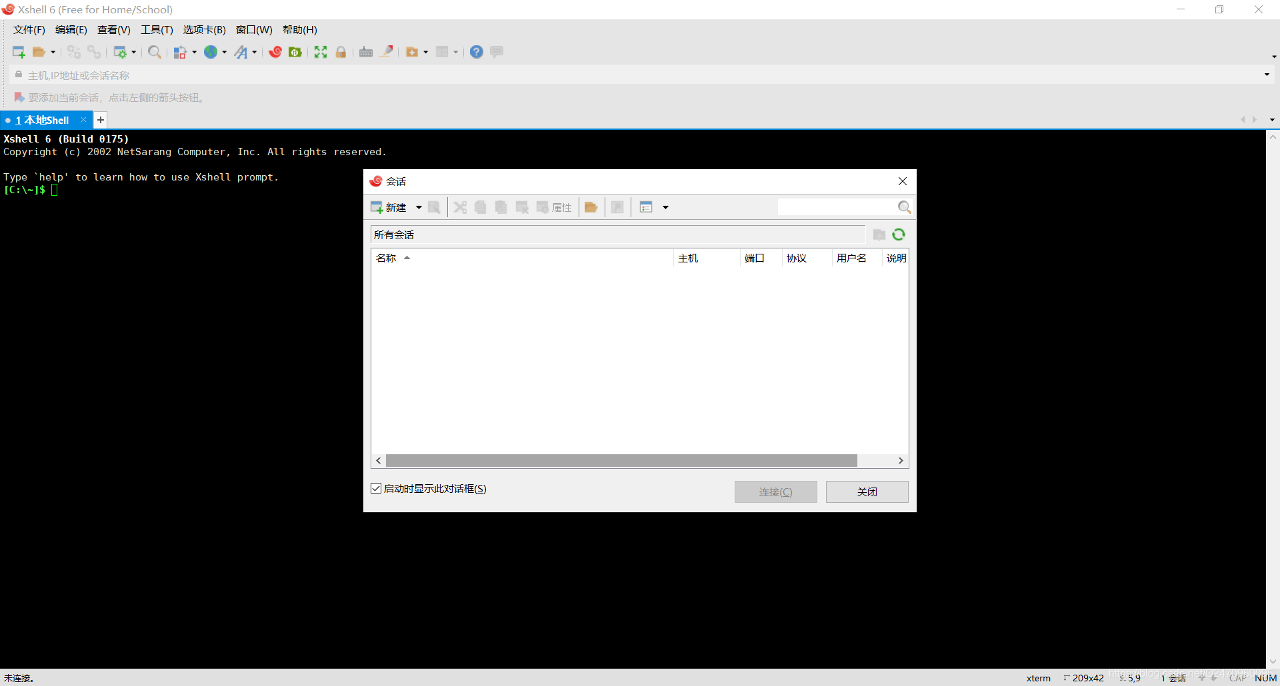Image resolution: width=1280 pixels, height=686 pixels.
Task: Click the magnifier find icon in main toolbar
Action: pos(155,52)
